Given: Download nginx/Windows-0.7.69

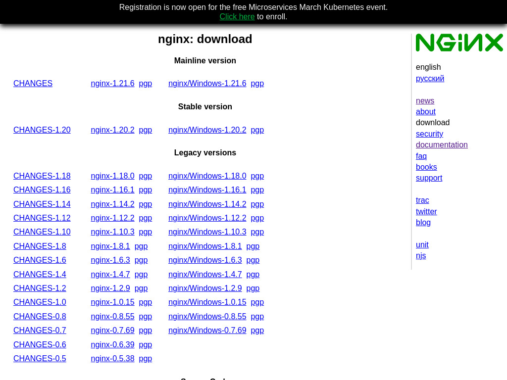Looking at the screenshot, I should (207, 330).
